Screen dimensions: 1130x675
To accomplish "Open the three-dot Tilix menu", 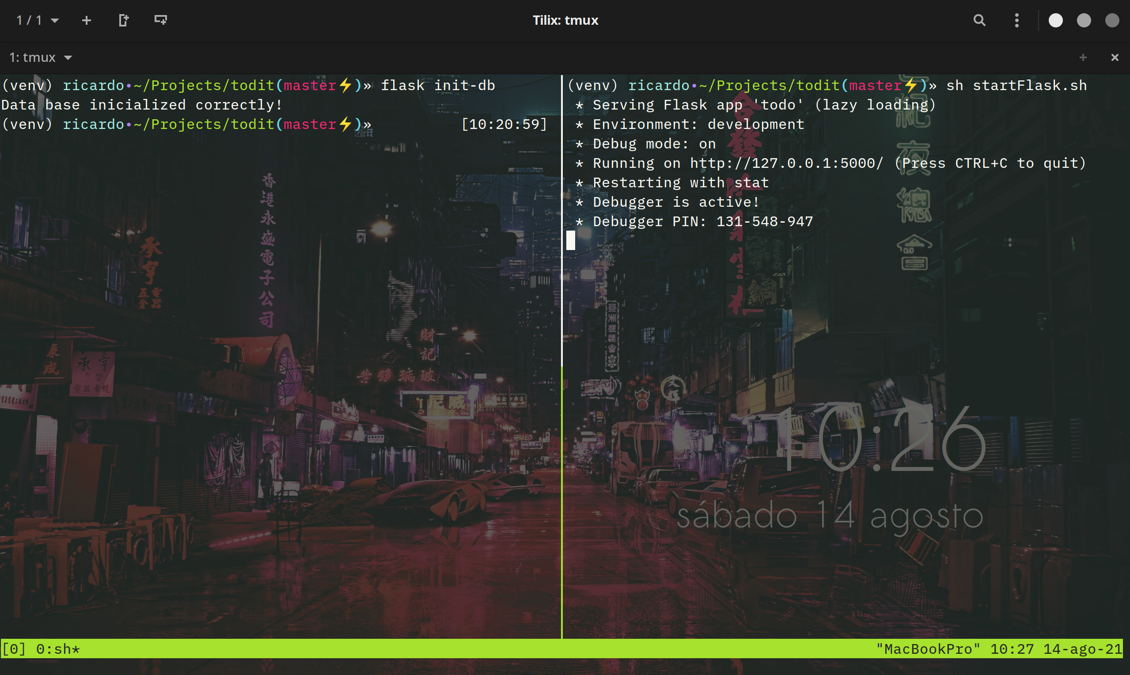I will [1017, 20].
